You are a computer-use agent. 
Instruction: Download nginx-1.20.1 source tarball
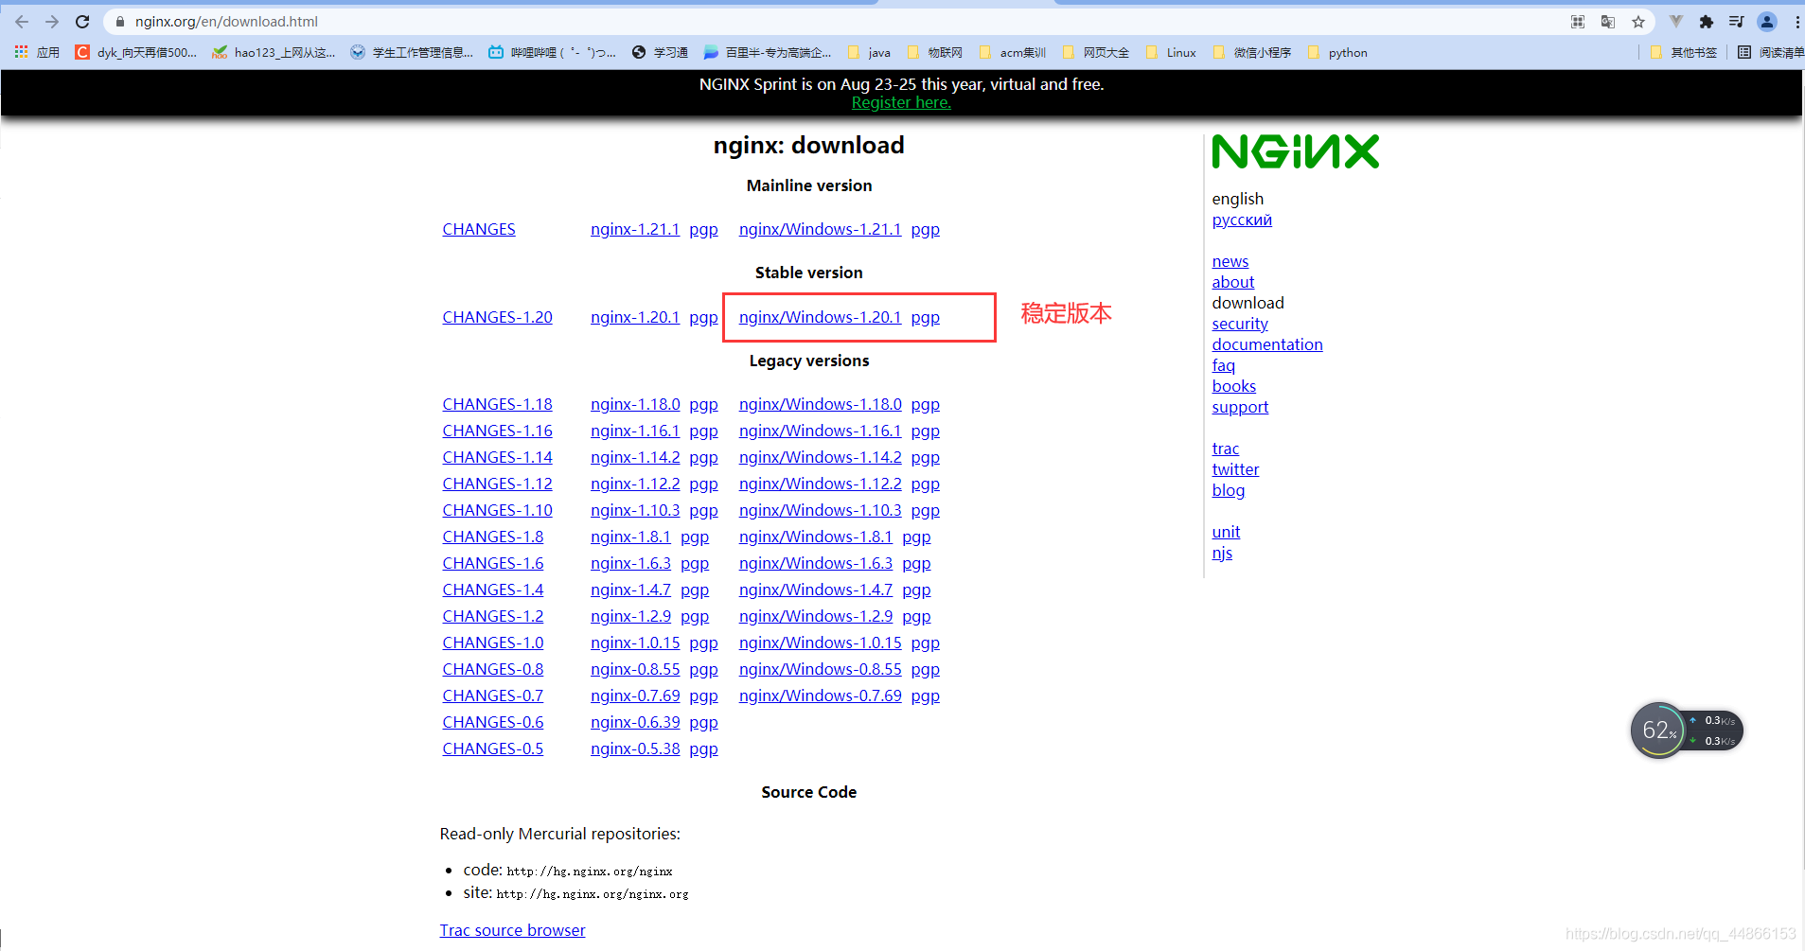pyautogui.click(x=635, y=317)
